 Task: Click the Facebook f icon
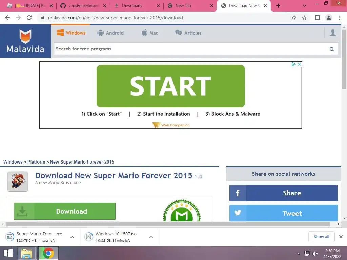pyautogui.click(x=238, y=193)
